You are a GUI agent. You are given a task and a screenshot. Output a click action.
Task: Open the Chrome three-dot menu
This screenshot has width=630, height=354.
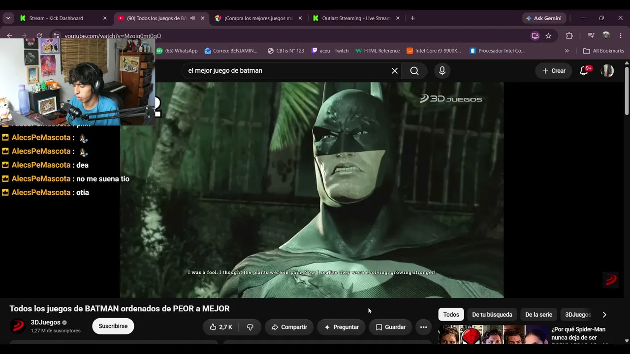pyautogui.click(x=621, y=36)
